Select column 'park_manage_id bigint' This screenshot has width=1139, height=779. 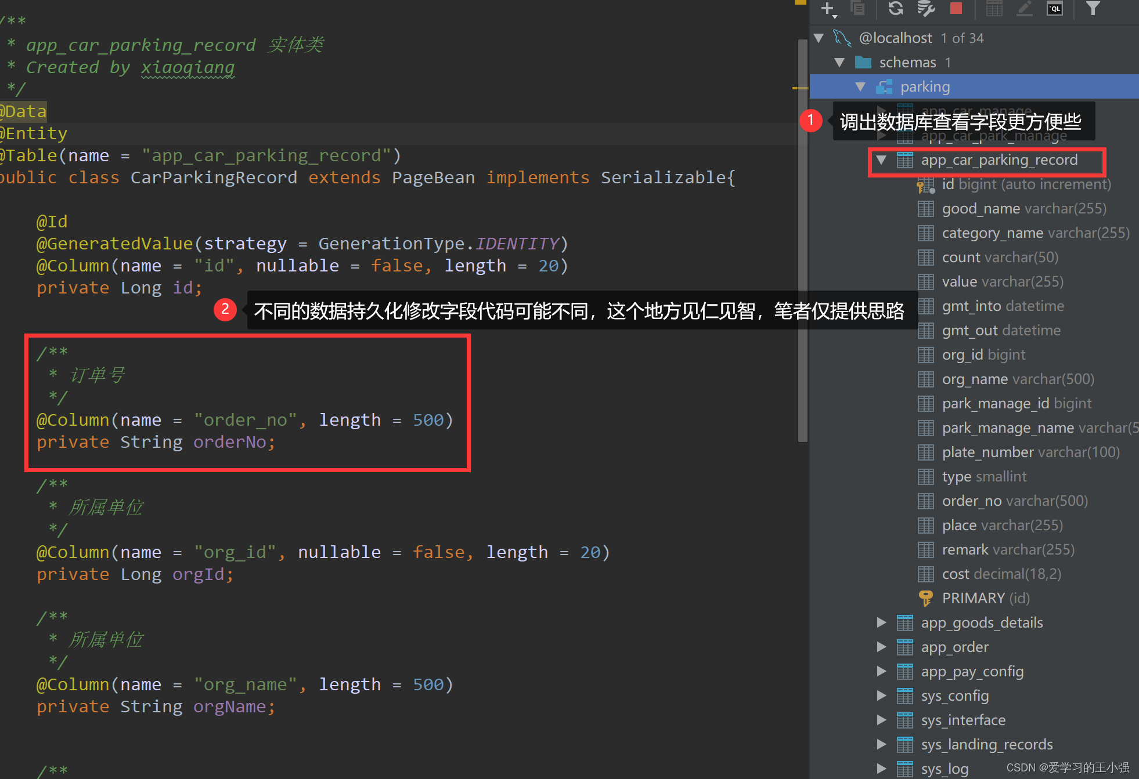click(x=974, y=404)
